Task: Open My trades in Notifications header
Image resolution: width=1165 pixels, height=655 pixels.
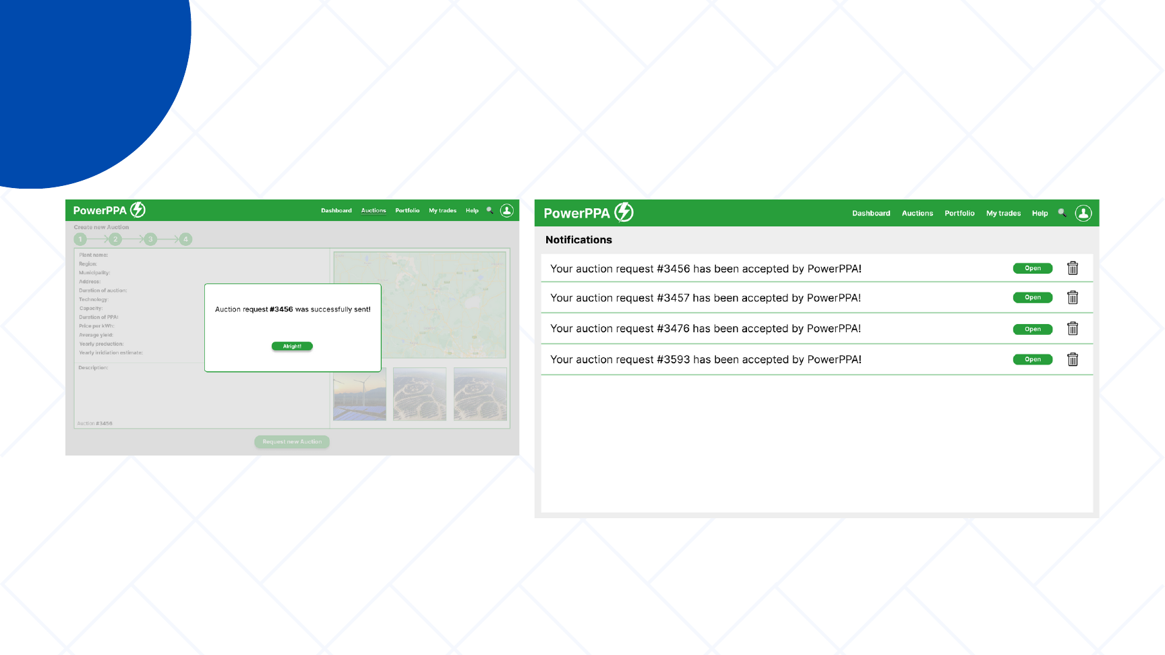Action: tap(1003, 213)
